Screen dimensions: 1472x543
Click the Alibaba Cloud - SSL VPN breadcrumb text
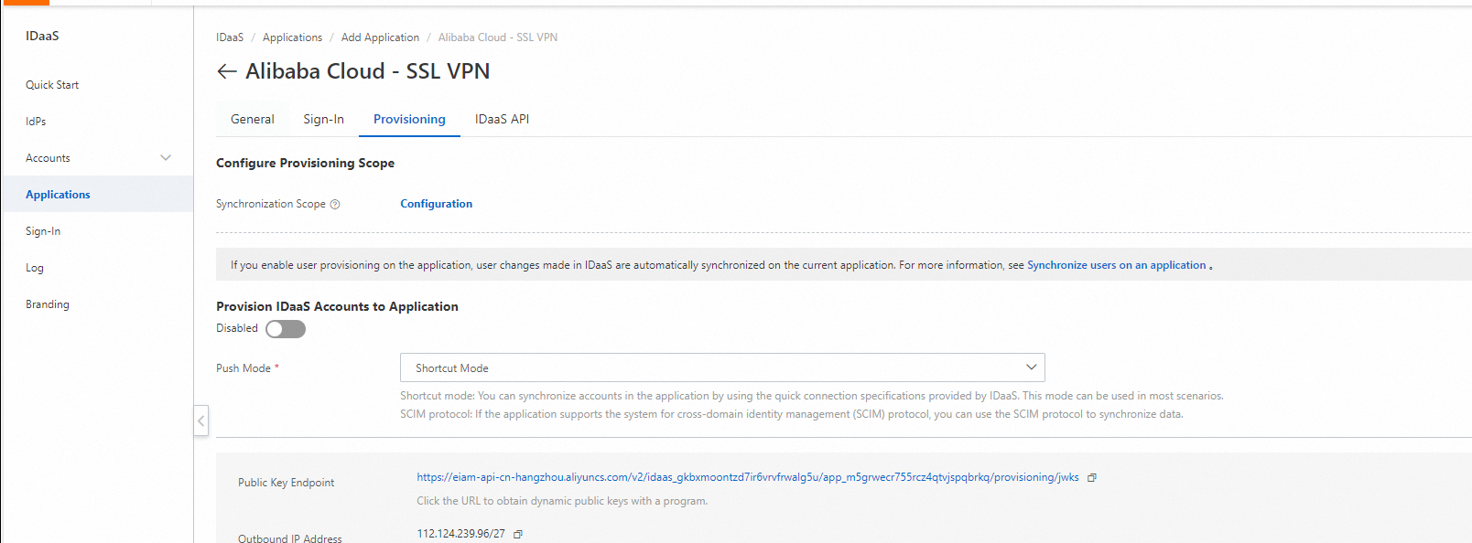click(498, 37)
